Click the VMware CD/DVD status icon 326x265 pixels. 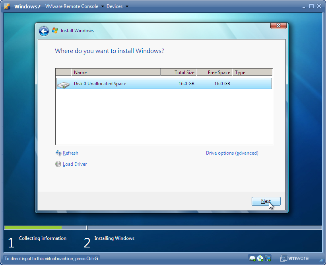(x=260, y=259)
